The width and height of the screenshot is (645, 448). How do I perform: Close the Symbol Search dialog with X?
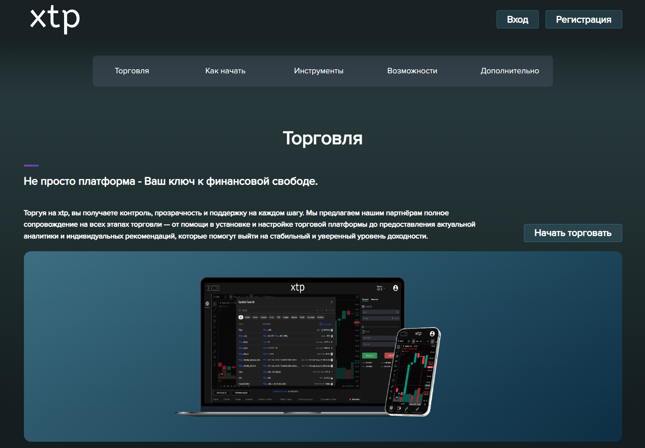[x=332, y=302]
